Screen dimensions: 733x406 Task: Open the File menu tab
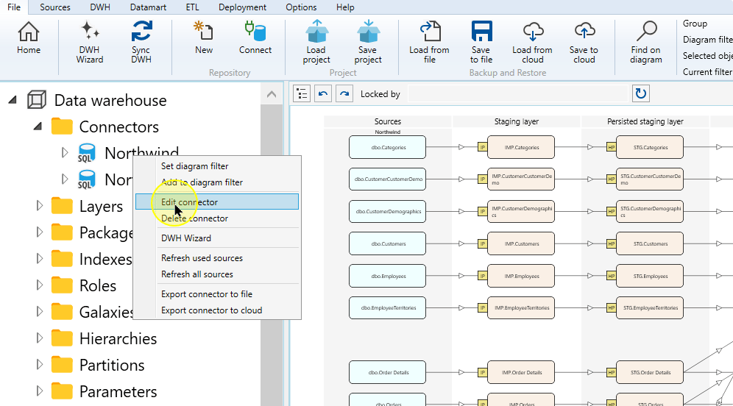[14, 7]
